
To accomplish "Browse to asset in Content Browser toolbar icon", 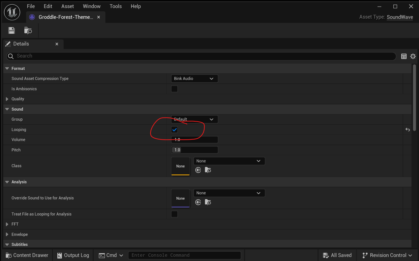I will 28,30.
